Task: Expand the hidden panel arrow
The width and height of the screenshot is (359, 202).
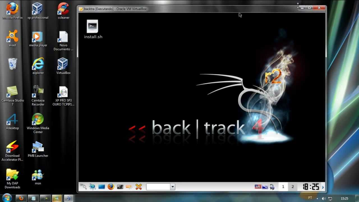Action: click(323, 187)
